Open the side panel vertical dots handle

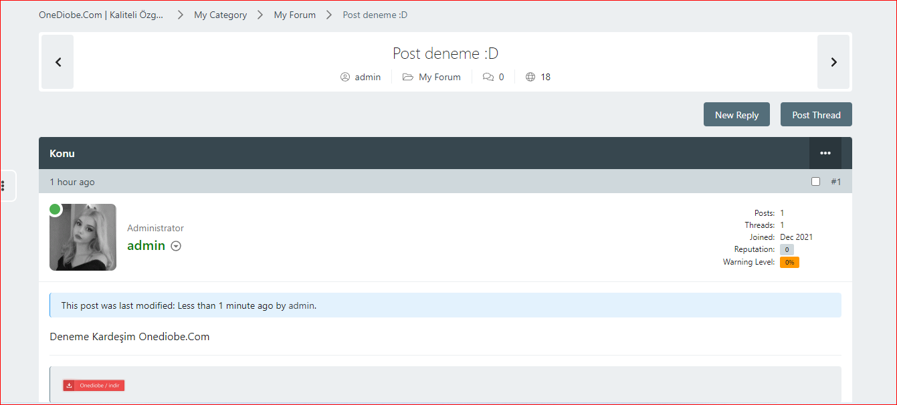coord(3,185)
